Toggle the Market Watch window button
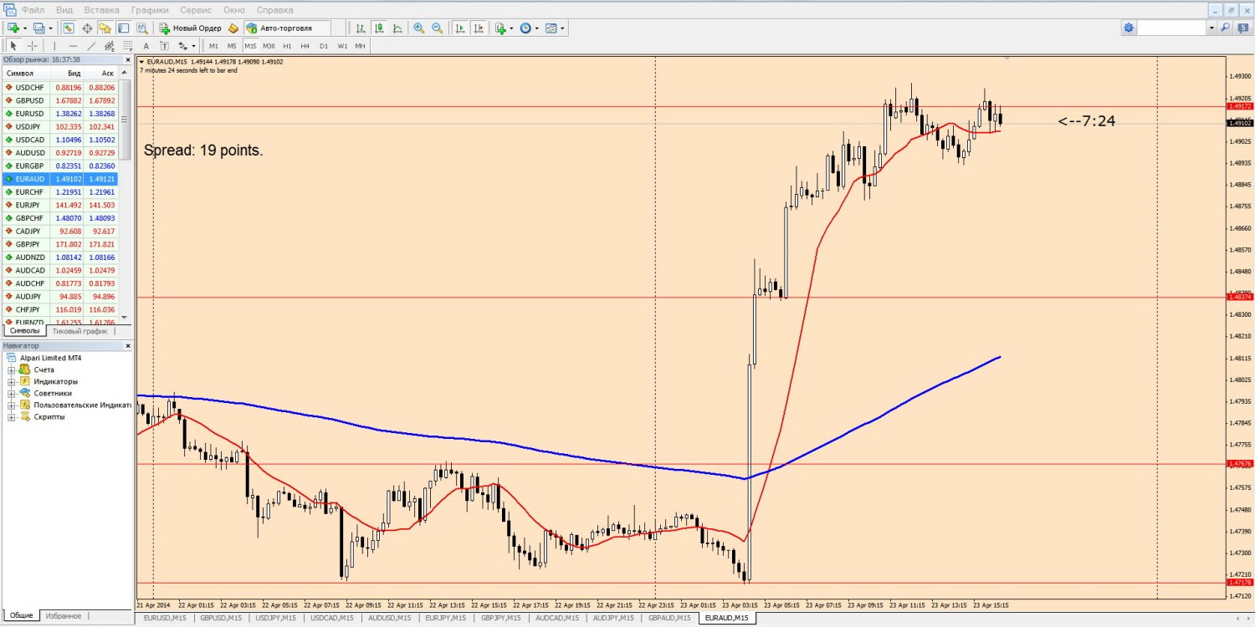 pos(69,28)
